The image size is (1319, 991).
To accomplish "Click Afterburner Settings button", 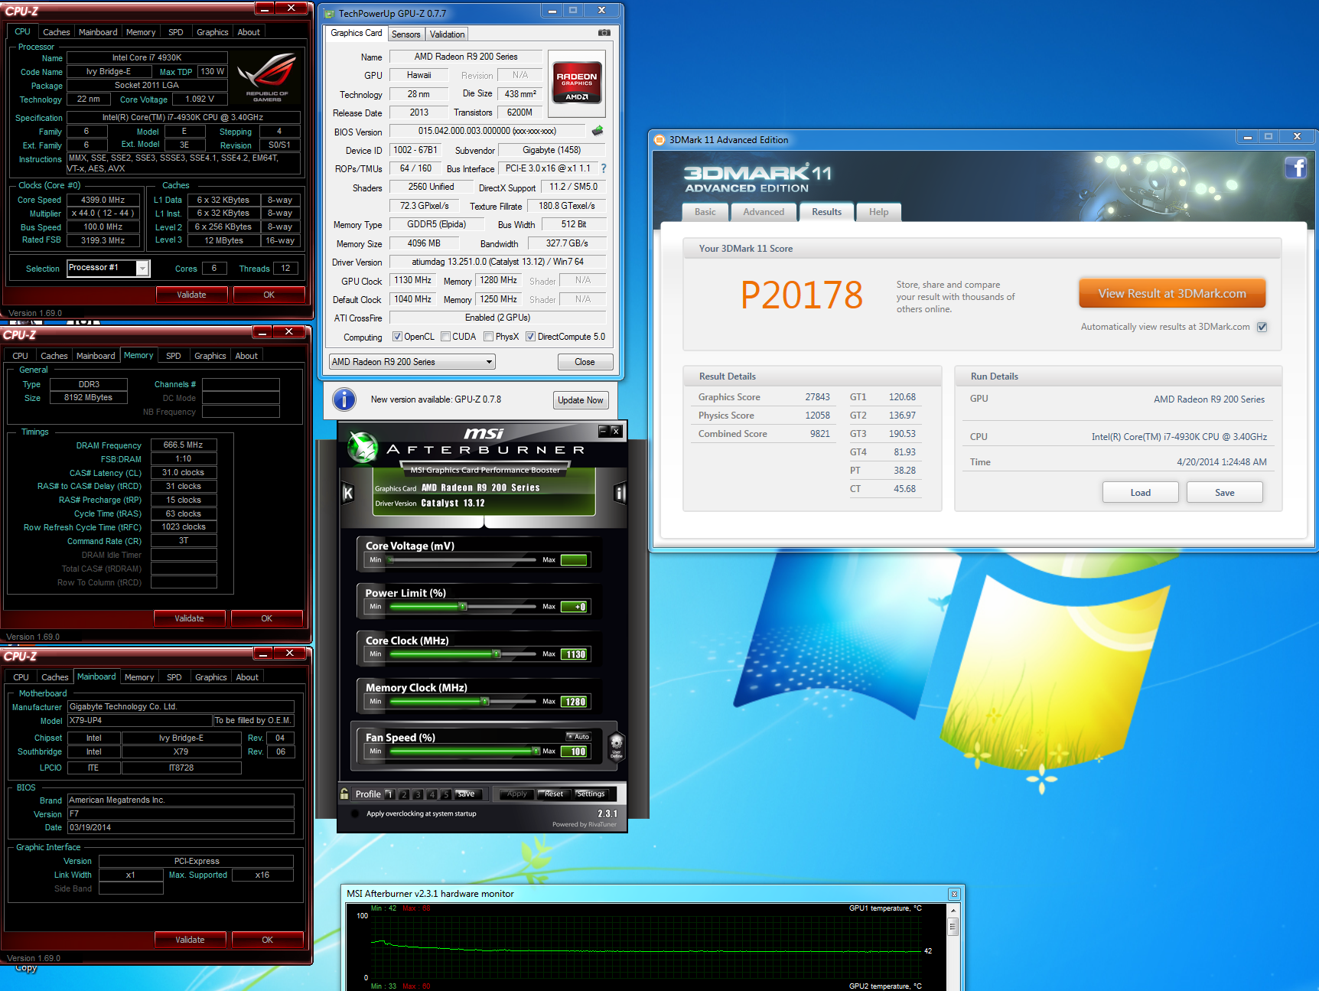I will (591, 794).
